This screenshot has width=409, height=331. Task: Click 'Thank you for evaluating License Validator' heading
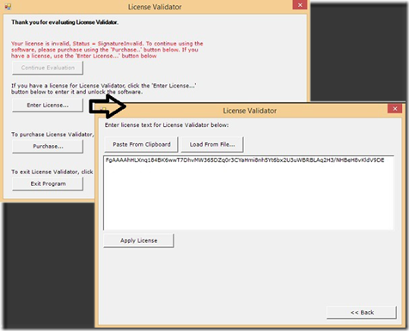64,22
